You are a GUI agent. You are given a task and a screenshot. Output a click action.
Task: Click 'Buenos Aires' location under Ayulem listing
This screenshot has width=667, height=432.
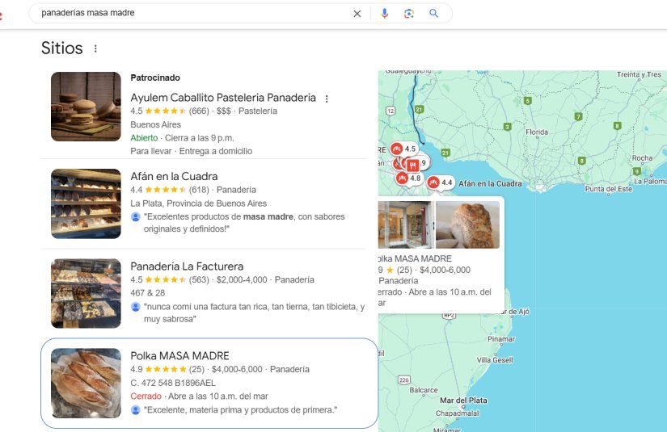[x=156, y=125]
